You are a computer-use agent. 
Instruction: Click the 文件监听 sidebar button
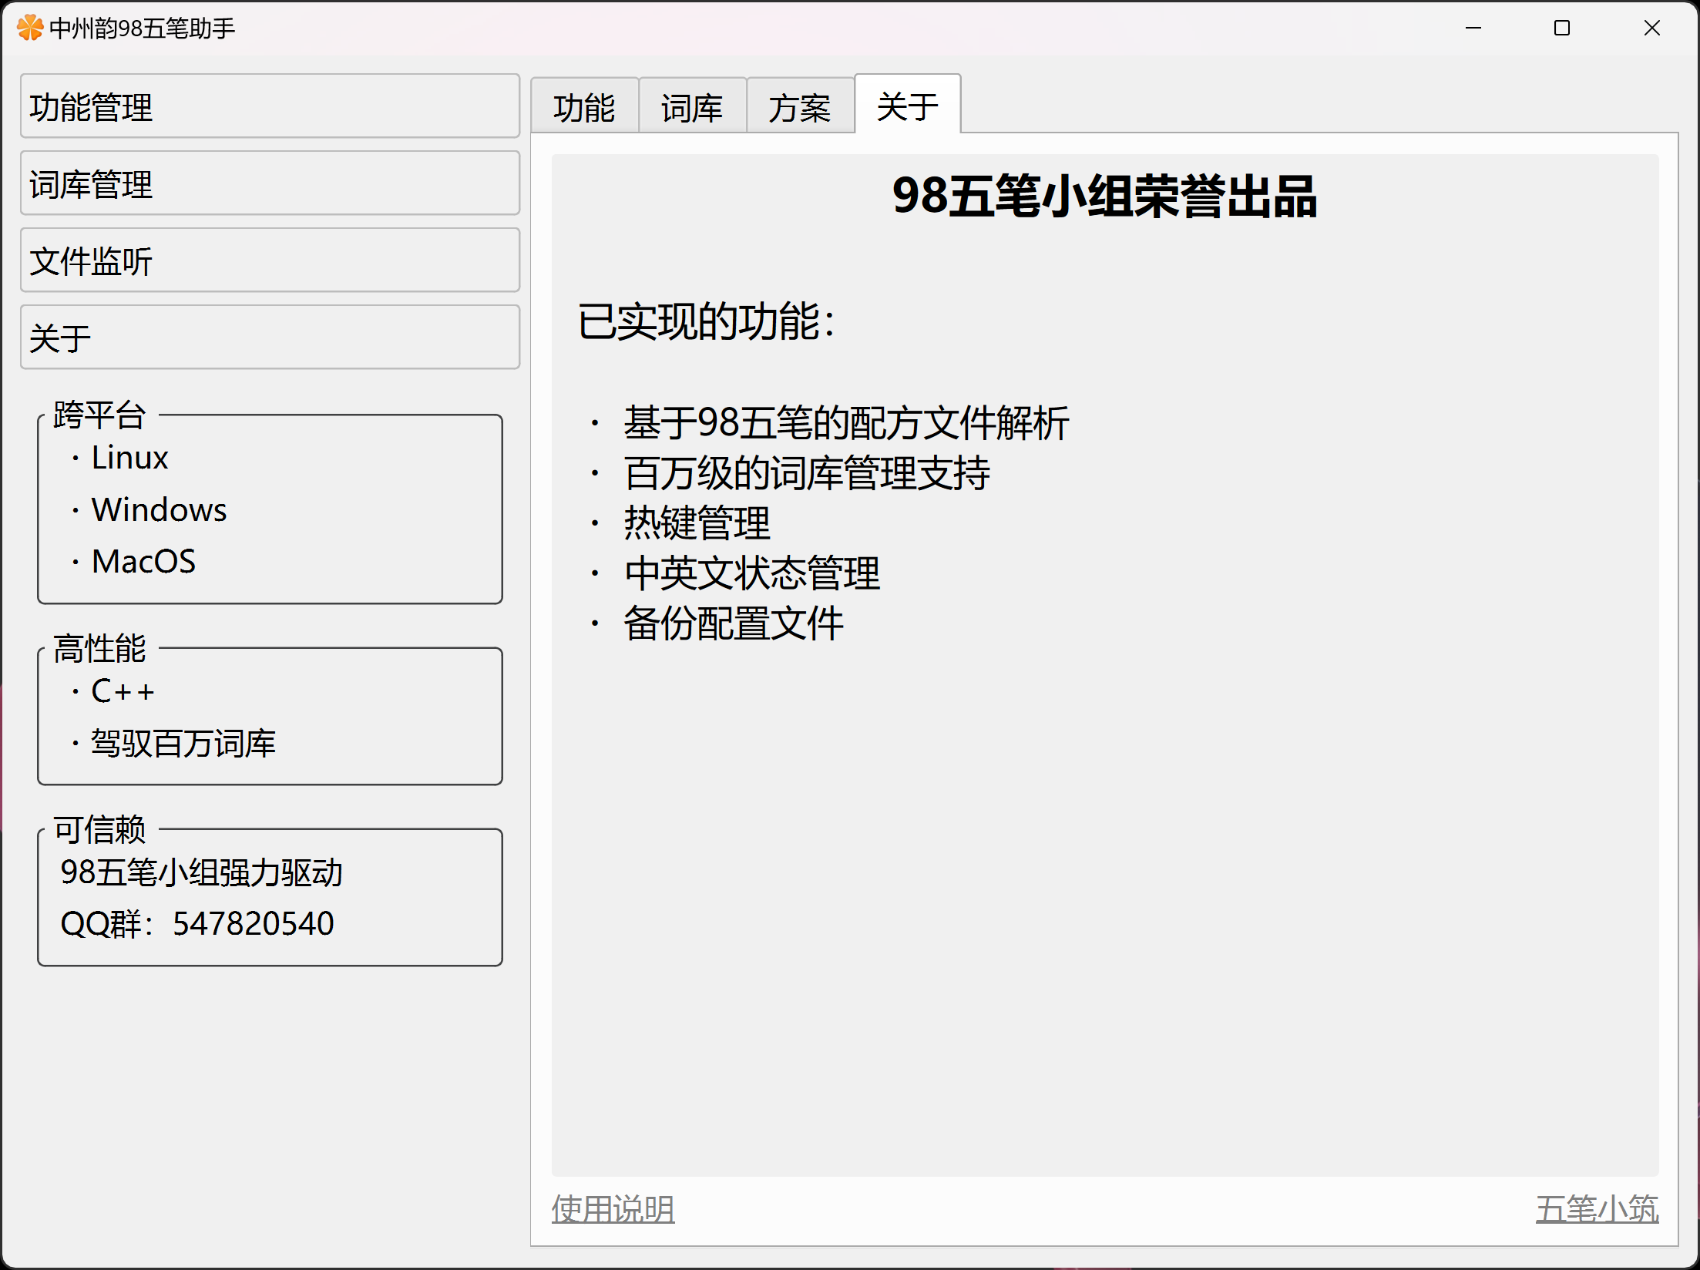point(270,260)
